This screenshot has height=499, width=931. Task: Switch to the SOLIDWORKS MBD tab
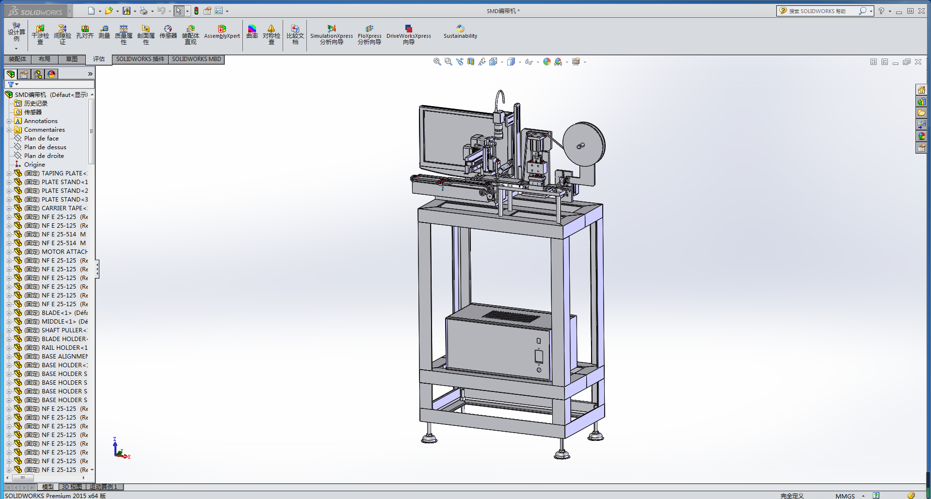[196, 59]
